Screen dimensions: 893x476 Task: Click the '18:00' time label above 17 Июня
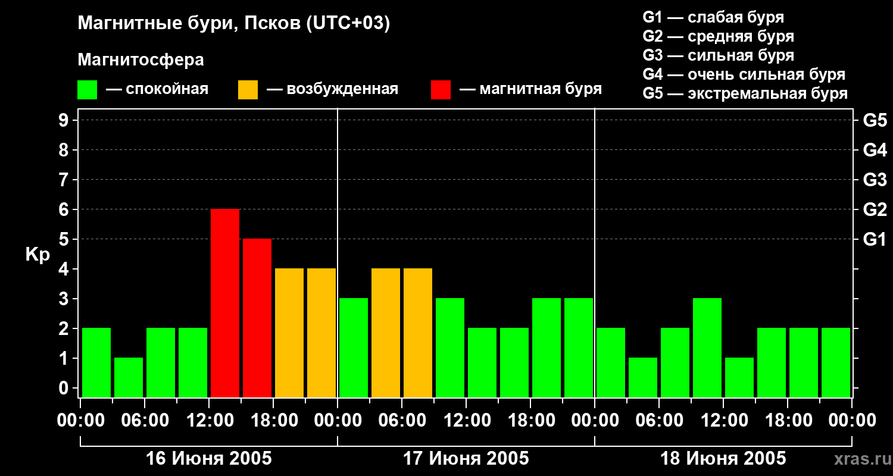click(530, 421)
